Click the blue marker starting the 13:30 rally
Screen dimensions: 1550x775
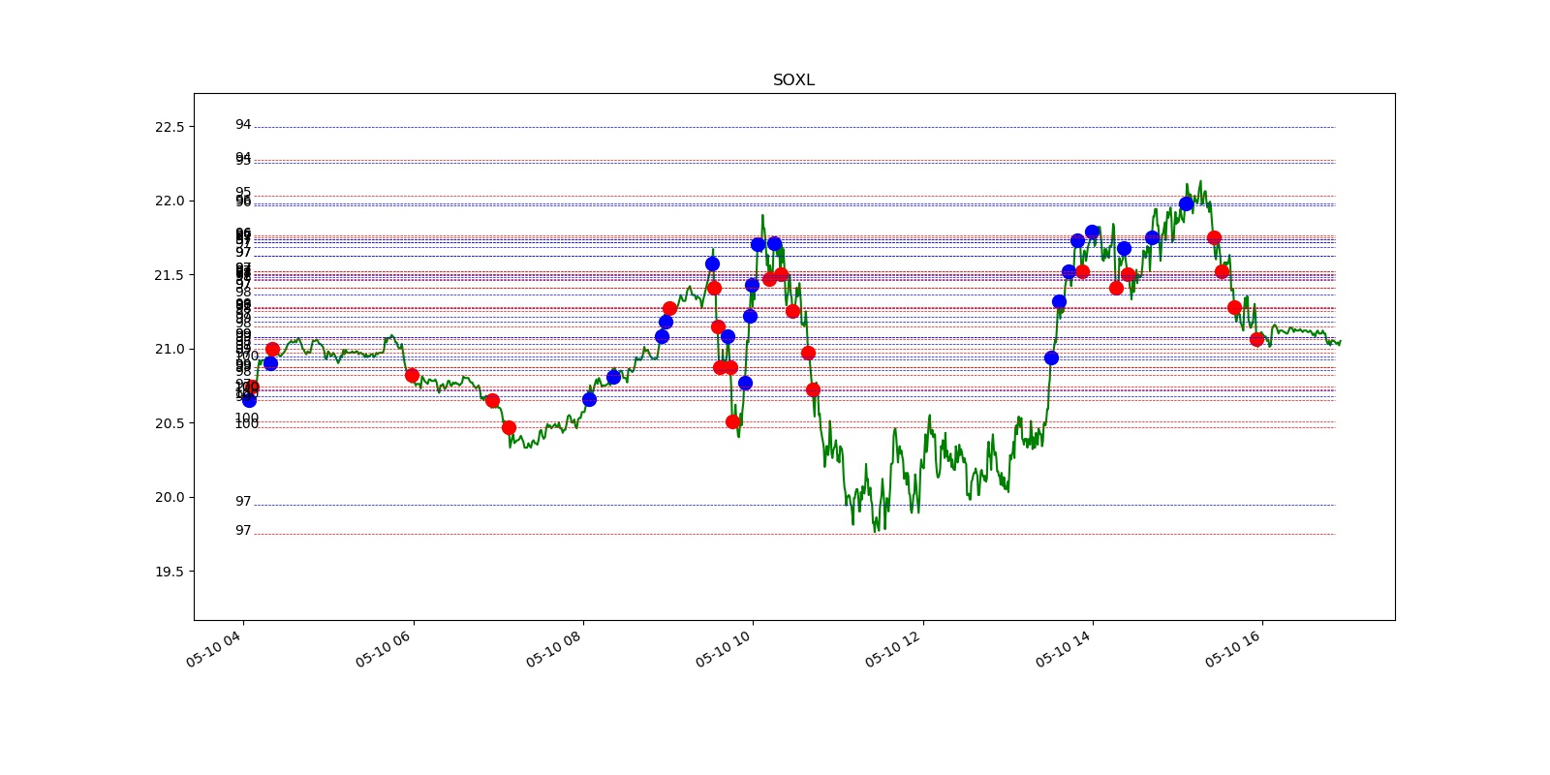[x=1051, y=357]
